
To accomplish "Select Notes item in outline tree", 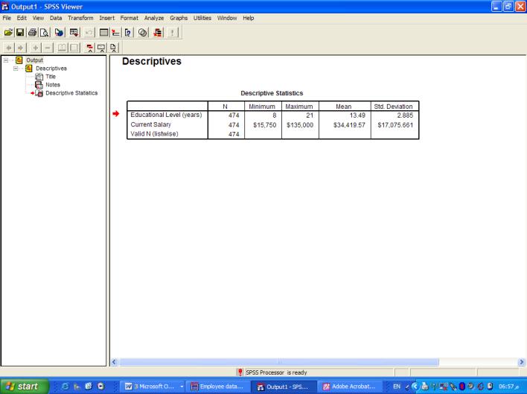I will point(53,85).
